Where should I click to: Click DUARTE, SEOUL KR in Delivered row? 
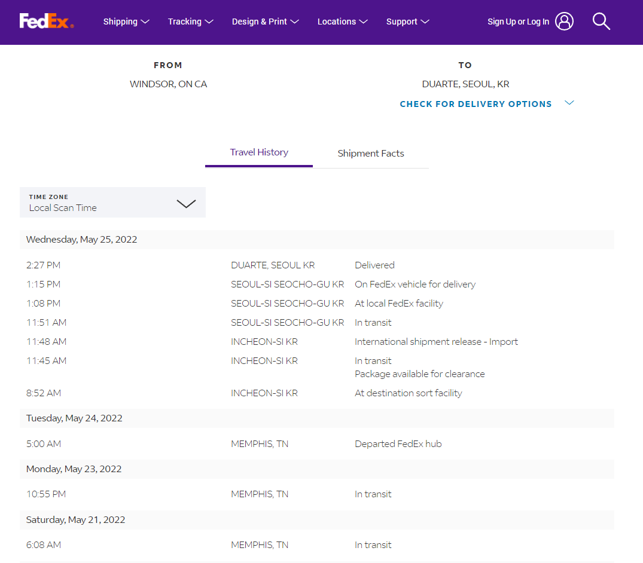[273, 265]
